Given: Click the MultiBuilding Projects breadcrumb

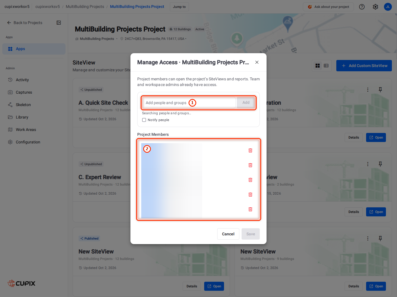Looking at the screenshot, I should click(x=85, y=7).
